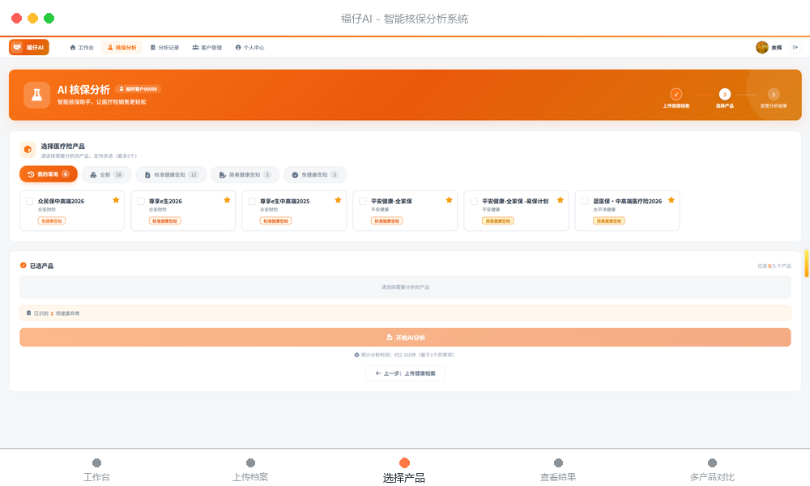Click the 已识别 1 项健康异常 notice bar
This screenshot has height=486, width=810.
coord(405,313)
